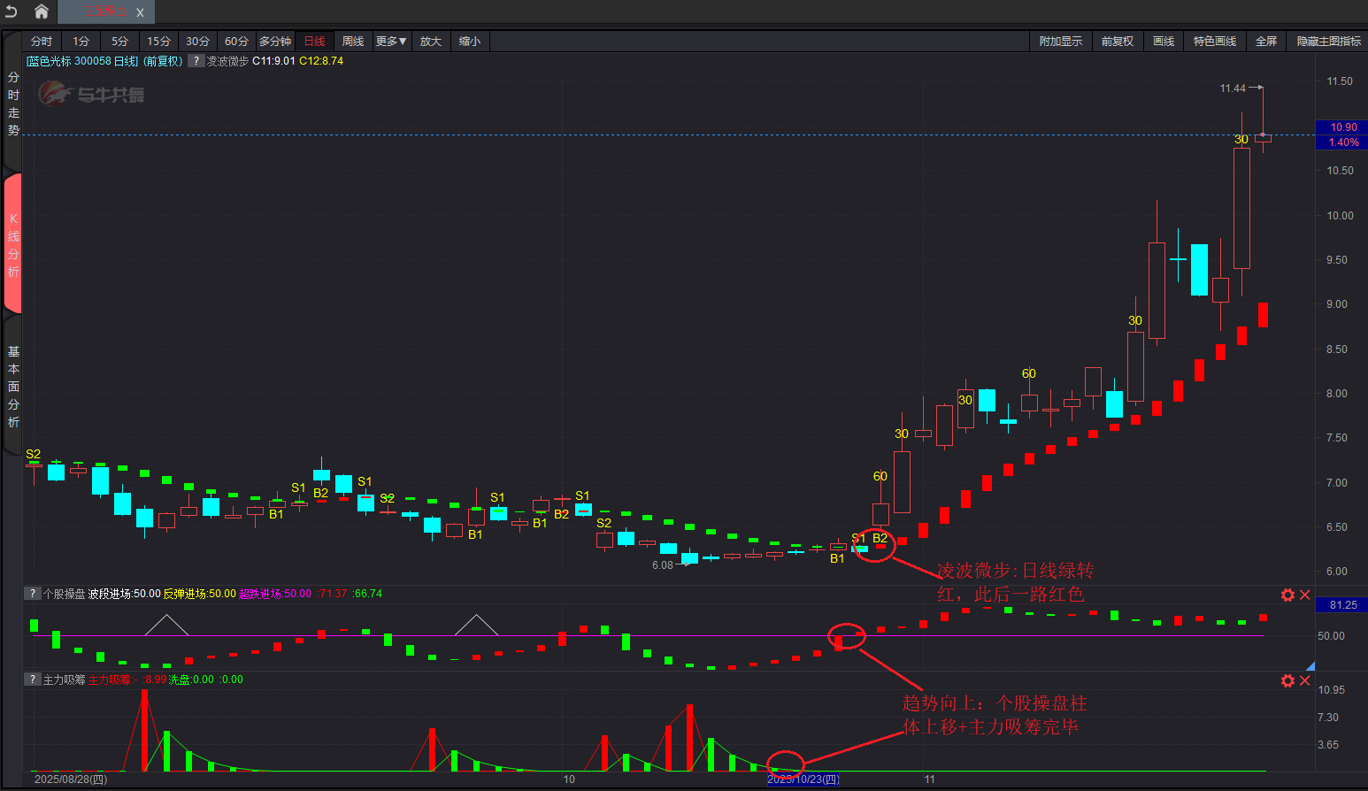The height and width of the screenshot is (791, 1368).
Task: Open the 特色画线 drawing options
Action: click(x=1214, y=42)
